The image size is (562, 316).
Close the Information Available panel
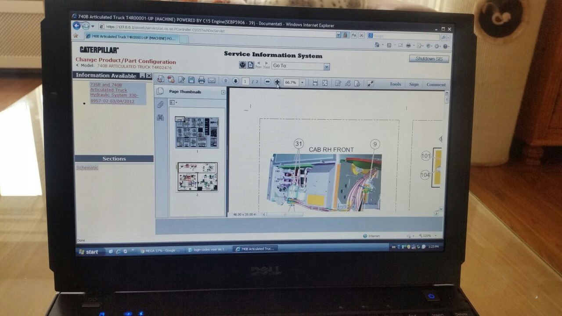click(149, 76)
